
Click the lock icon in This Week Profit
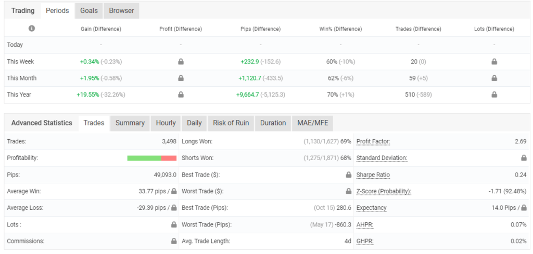[181, 62]
